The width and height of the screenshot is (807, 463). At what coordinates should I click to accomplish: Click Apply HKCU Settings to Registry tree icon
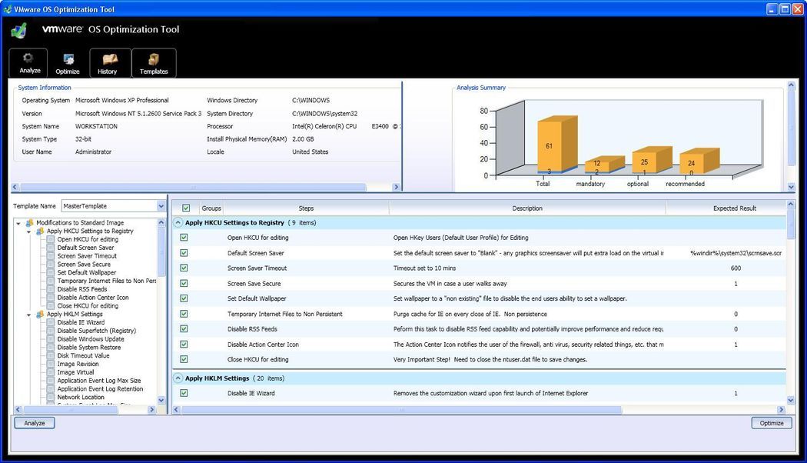point(40,231)
